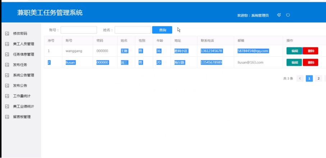Viewport: 326px width, 158px height.
Task: Open the 留言板管理 menu item
Action: pos(22,117)
